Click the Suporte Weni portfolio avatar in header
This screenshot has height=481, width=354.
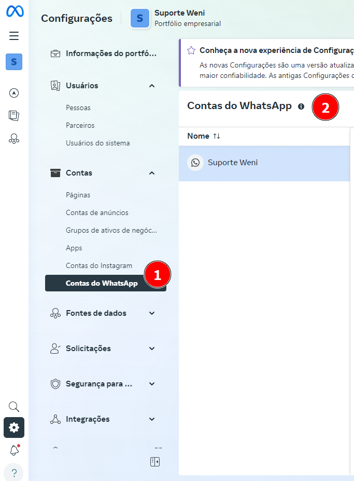[140, 19]
